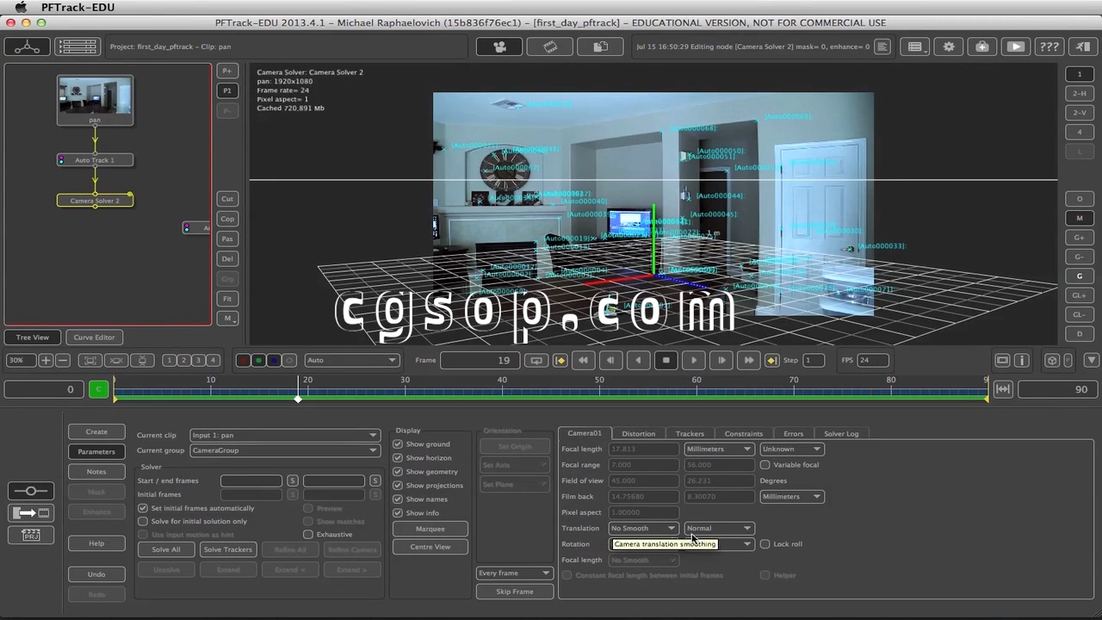
Task: Open the Current clip dropdown
Action: [284, 435]
